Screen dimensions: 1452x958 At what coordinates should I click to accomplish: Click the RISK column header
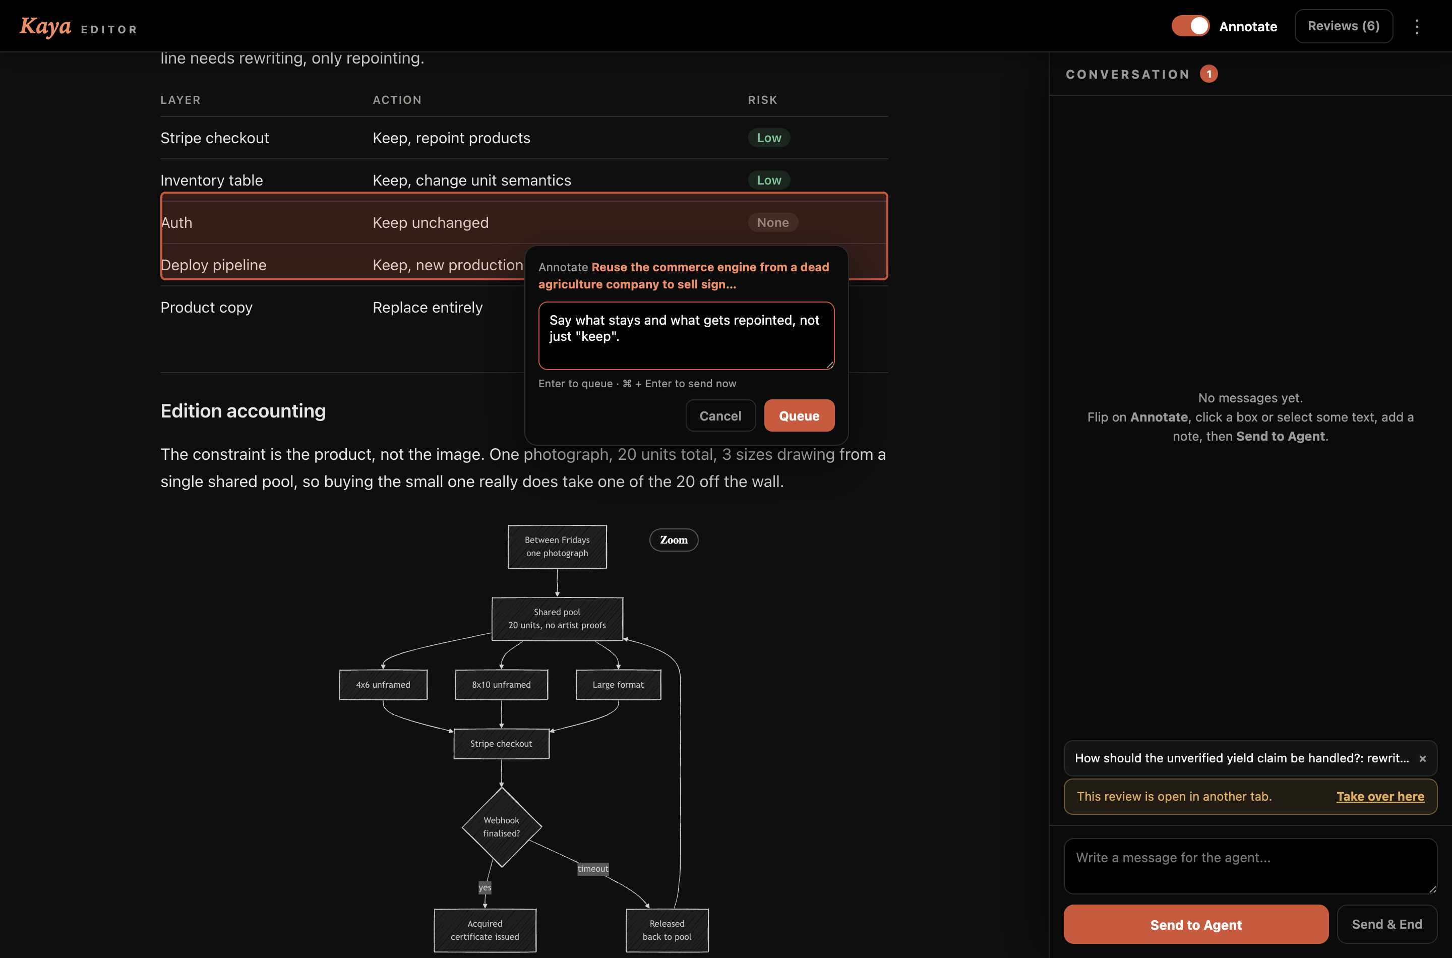[x=762, y=100]
